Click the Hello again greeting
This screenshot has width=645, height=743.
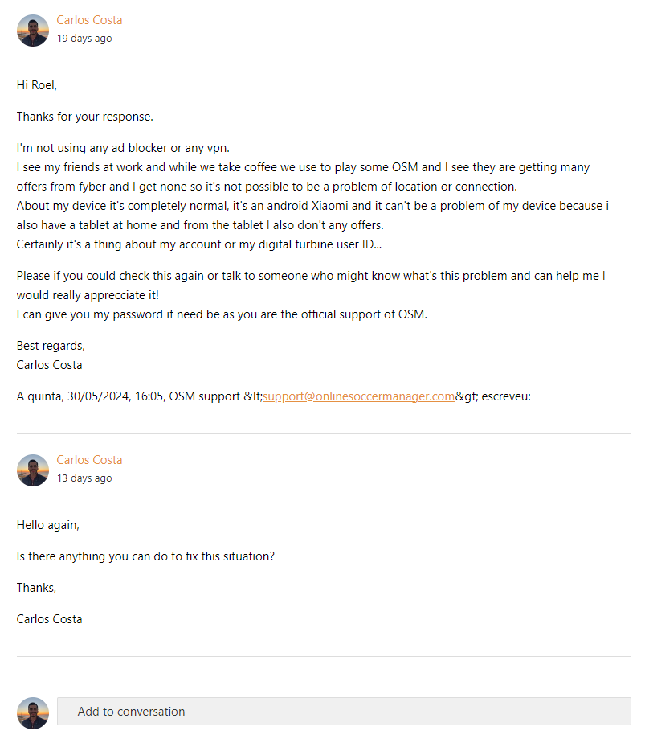tap(48, 525)
